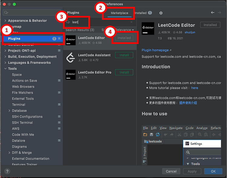This screenshot has width=227, height=178.
Task: Click the How to use screenshot preview
Action: tap(181, 145)
